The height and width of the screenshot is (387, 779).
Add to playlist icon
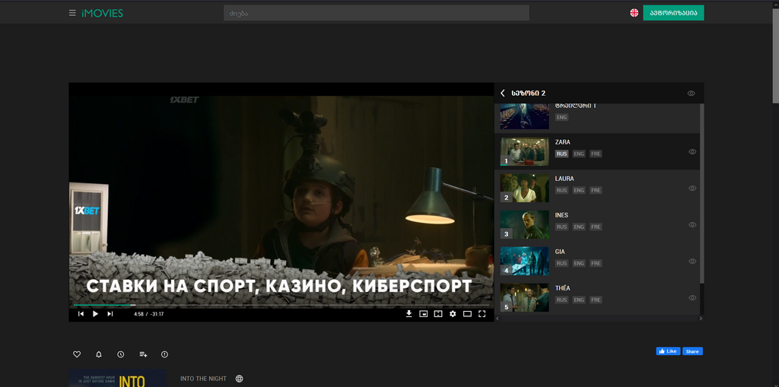point(143,354)
